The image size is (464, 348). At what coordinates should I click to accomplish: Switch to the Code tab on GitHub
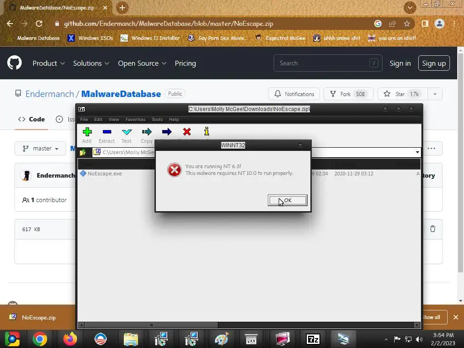(31, 119)
